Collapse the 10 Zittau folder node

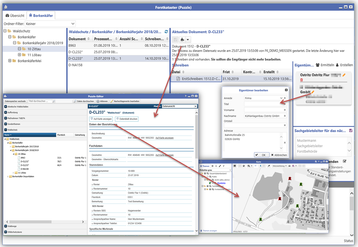[20, 49]
